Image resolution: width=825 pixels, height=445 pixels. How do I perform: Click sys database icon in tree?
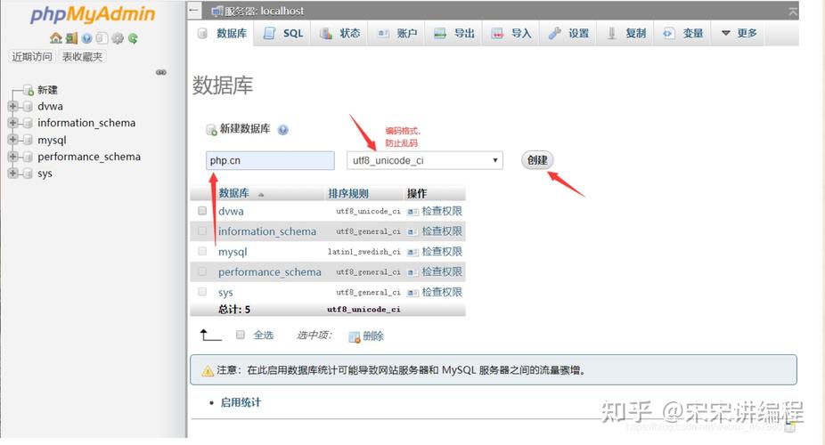[x=28, y=174]
